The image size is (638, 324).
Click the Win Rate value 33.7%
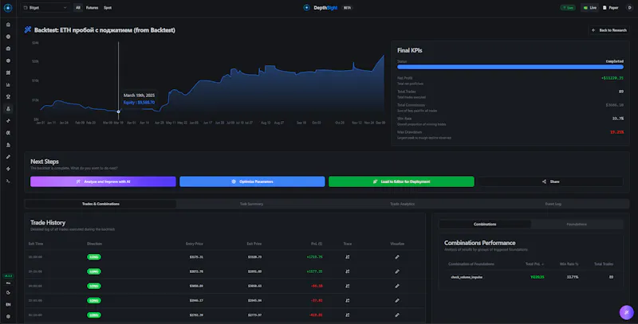617,119
